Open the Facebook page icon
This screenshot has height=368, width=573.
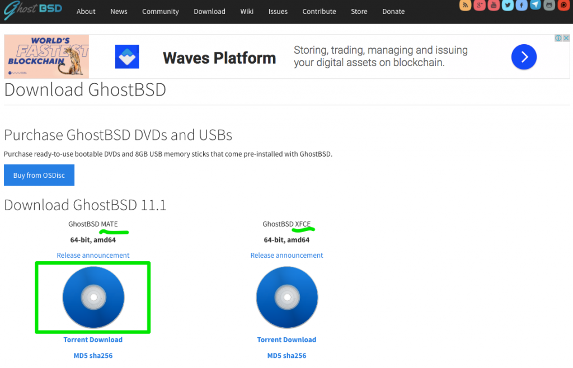tap(522, 4)
